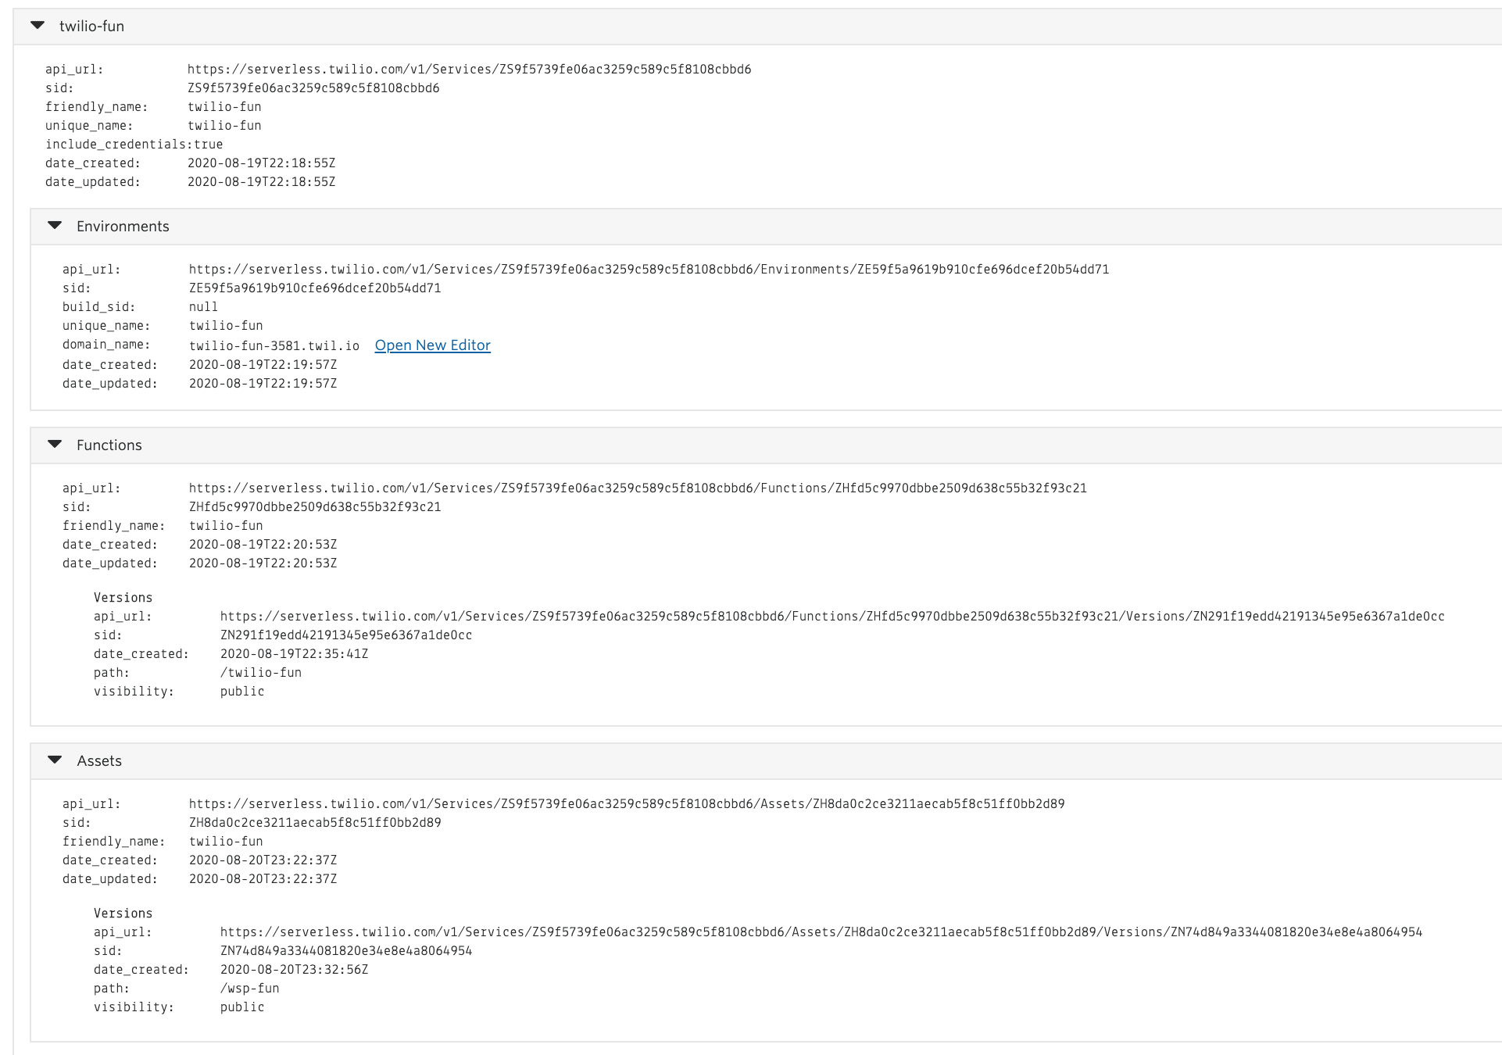
Task: Collapse the Assets section triangle
Action: [55, 760]
